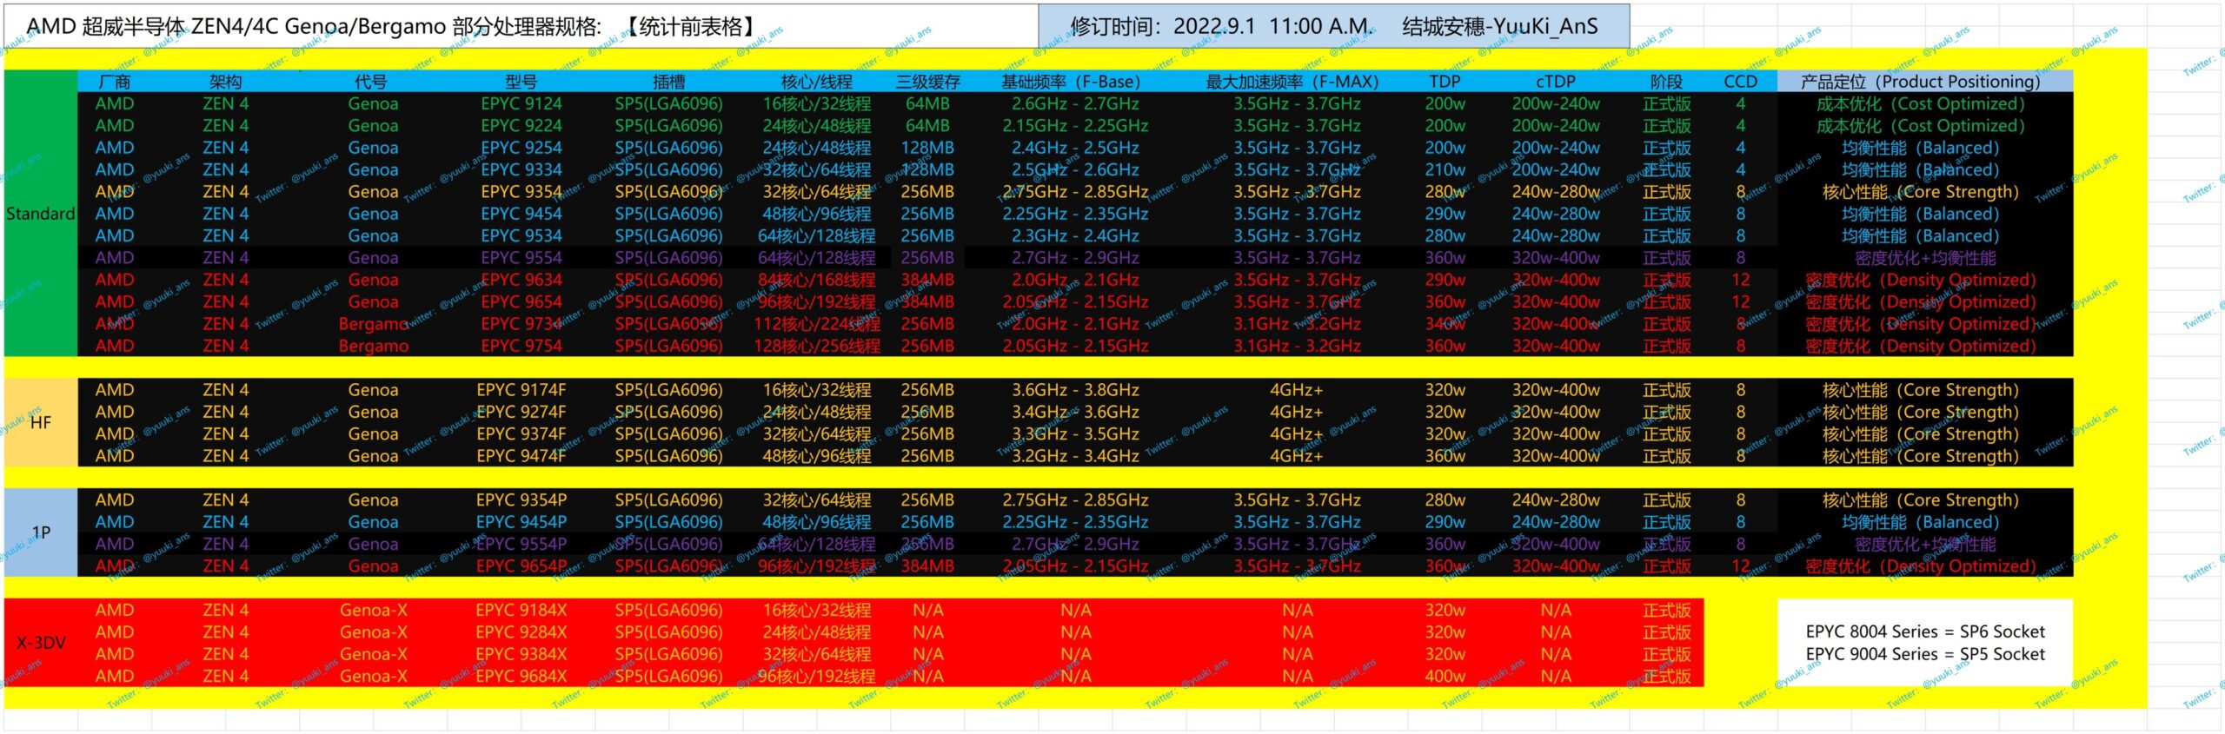
Task: Select the 'EPYC 9254' model cell
Action: tap(521, 148)
